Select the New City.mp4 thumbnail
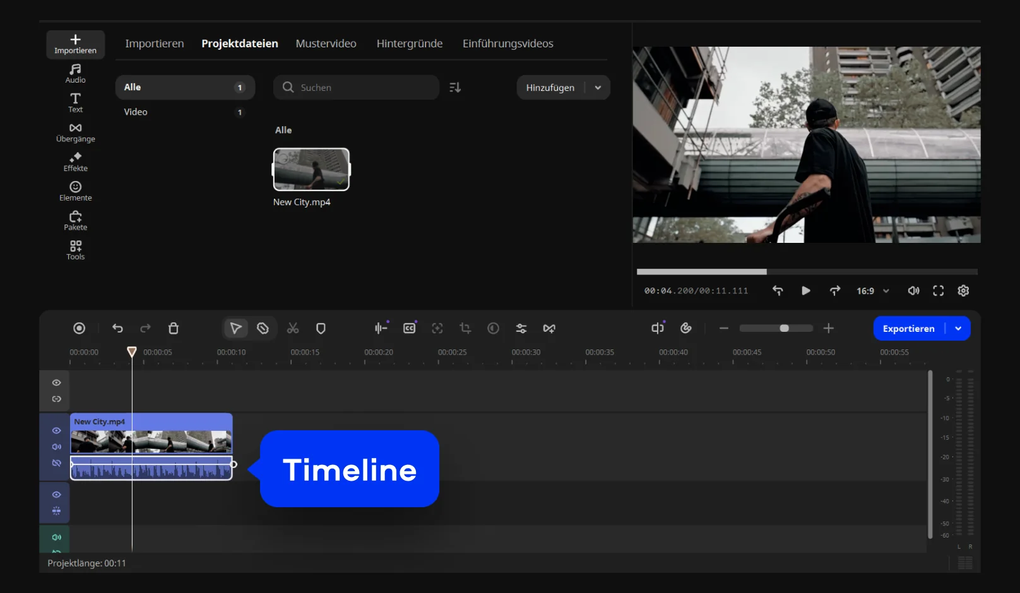 [x=311, y=169]
